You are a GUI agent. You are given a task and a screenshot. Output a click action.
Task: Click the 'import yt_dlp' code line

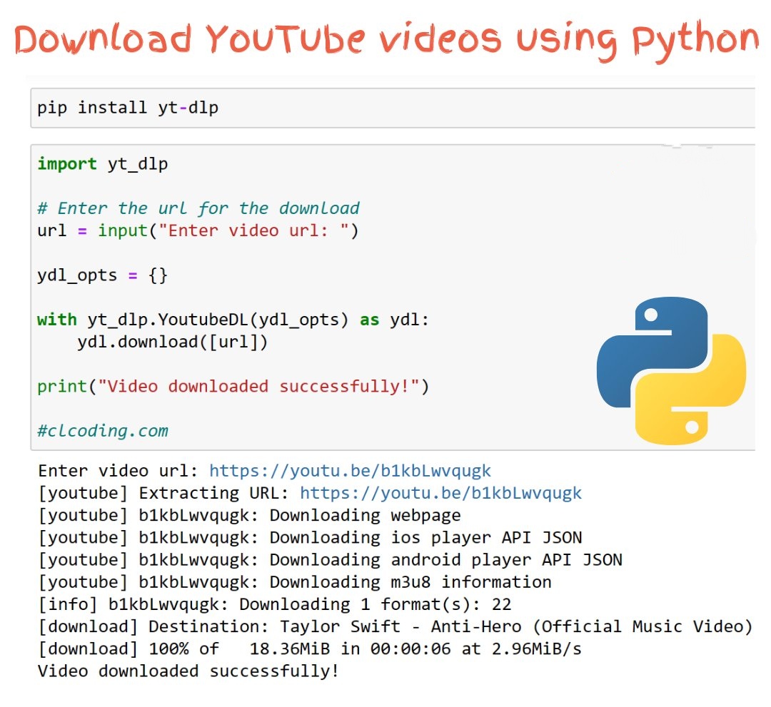(x=103, y=164)
